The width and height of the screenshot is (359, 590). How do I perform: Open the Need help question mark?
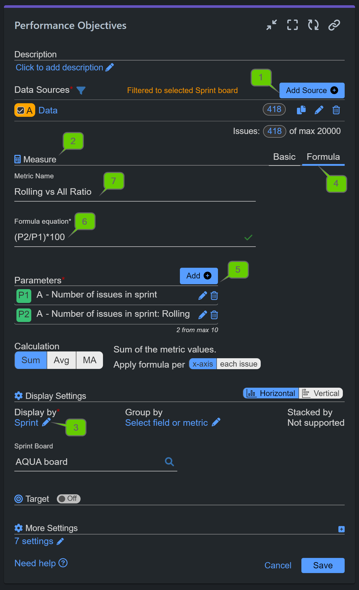click(63, 563)
